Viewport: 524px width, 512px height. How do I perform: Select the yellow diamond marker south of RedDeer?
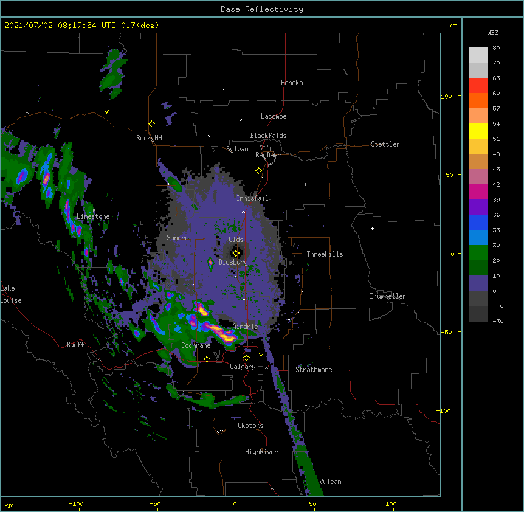258,171
